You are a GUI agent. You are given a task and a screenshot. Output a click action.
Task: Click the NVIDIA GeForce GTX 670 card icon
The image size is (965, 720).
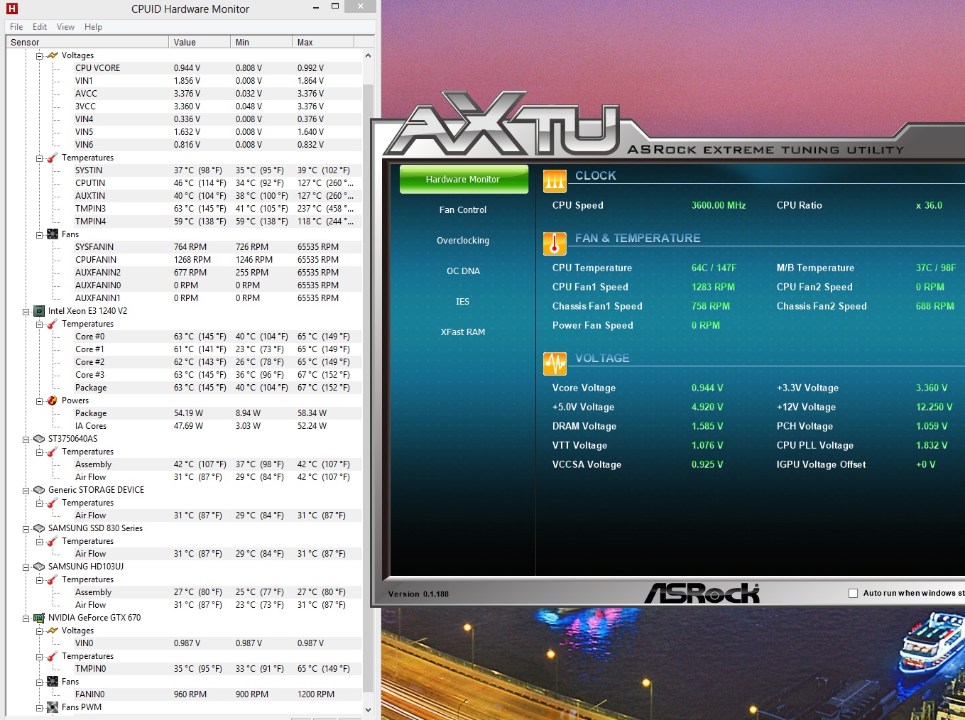click(x=39, y=618)
